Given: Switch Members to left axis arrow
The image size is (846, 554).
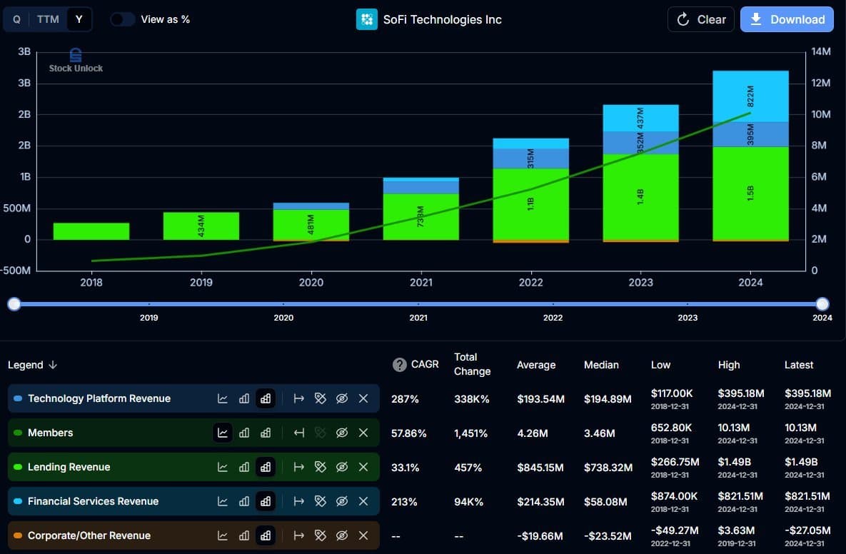Looking at the screenshot, I should coord(299,433).
